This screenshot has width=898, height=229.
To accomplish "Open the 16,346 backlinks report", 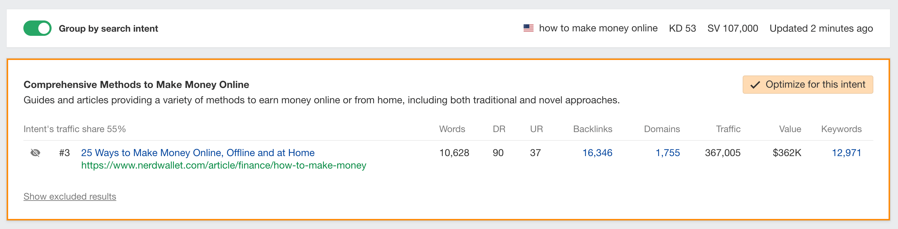I will (598, 153).
